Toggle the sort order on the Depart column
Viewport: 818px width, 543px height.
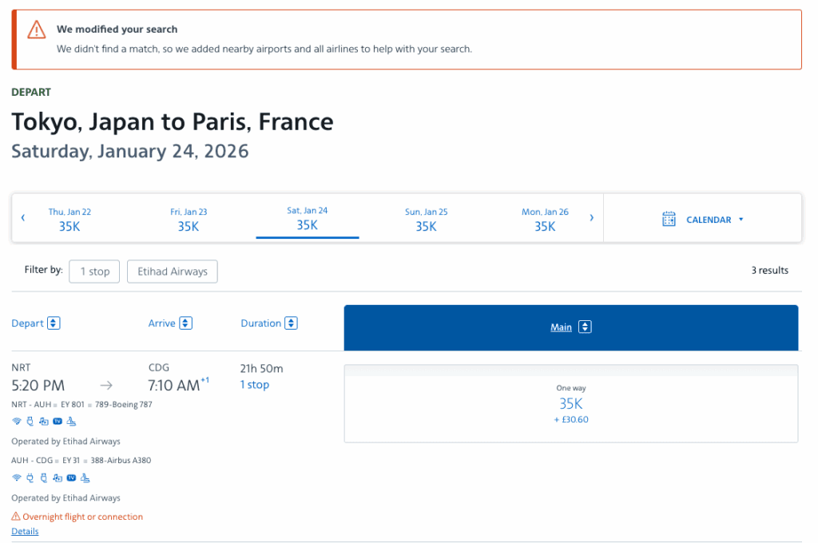coord(54,323)
